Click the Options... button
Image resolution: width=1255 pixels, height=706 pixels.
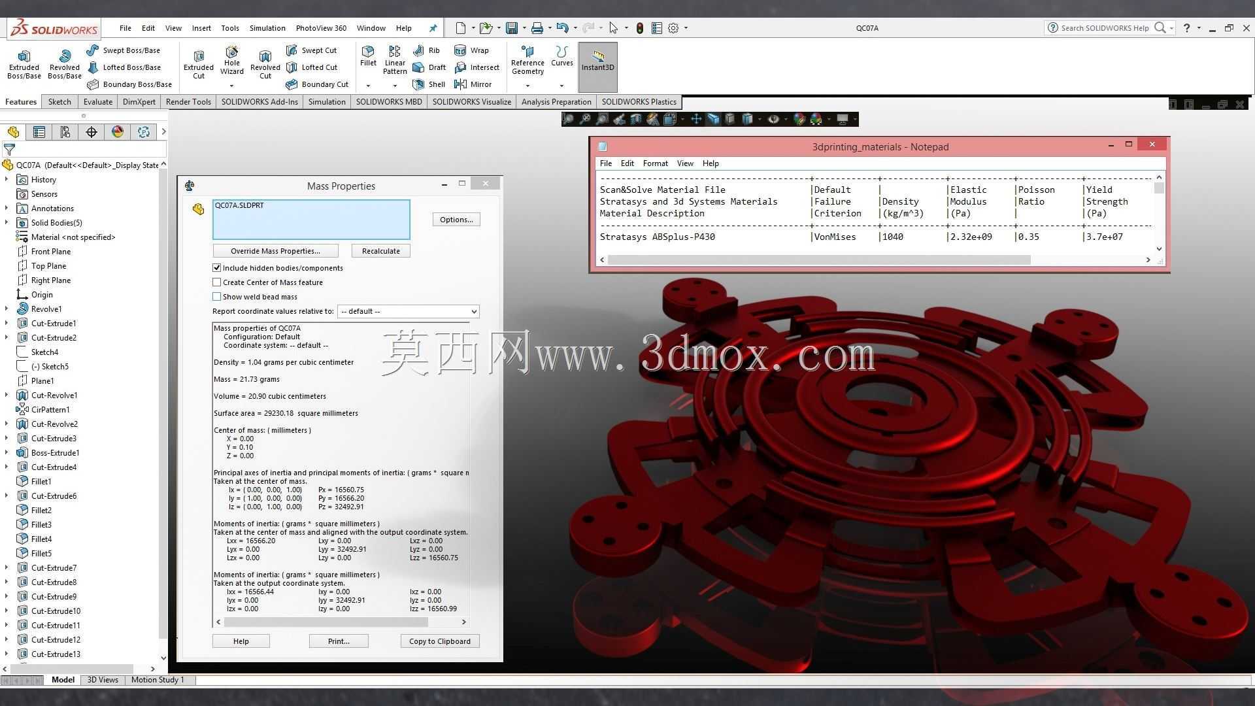coord(456,220)
